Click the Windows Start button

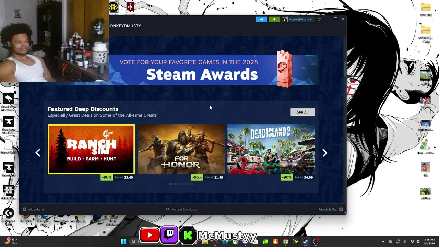point(123,242)
